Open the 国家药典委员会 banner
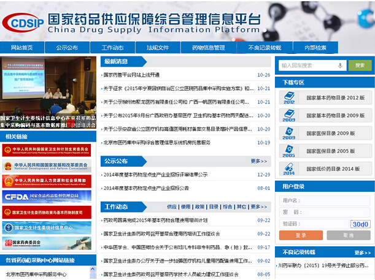 coord(47,243)
